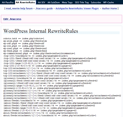Select the (about/feeds)(/[0-9]+) page rule line
The width and height of the screenshot is (123, 117).
tap(40, 111)
